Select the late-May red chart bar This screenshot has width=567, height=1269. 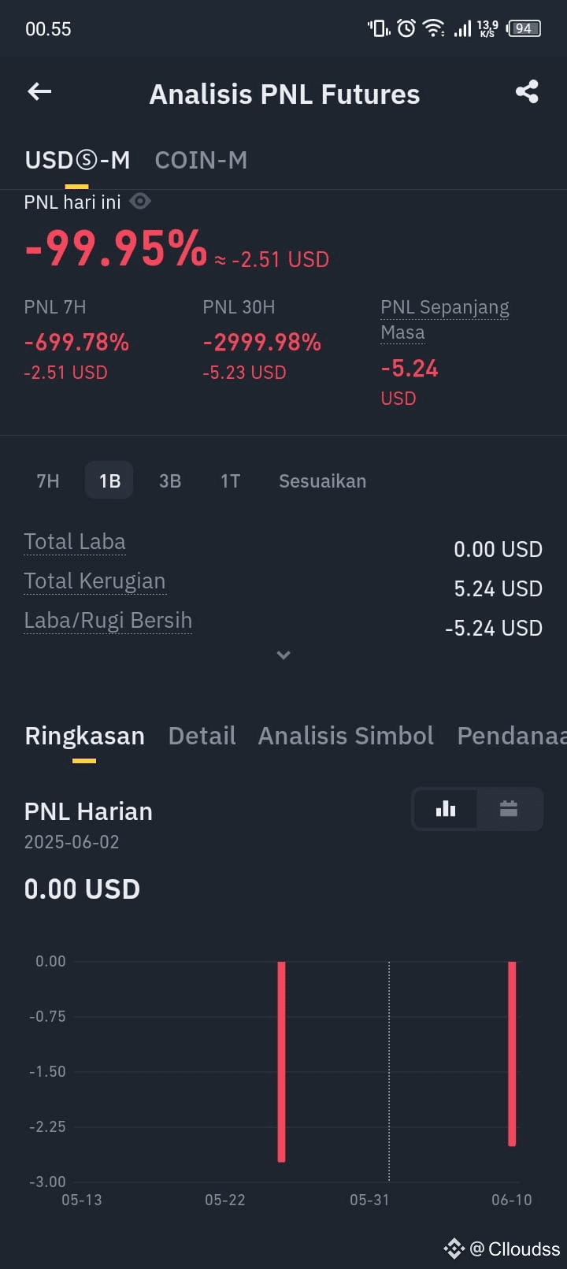tap(281, 1062)
